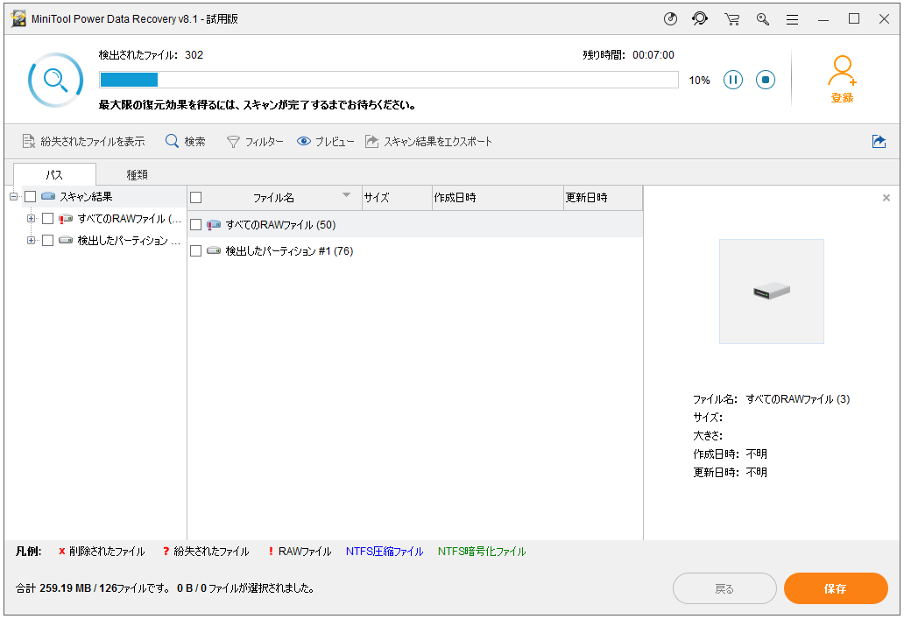The width and height of the screenshot is (904, 619).
Task: Toggle the select-all checkbox in file list header
Action: 196,198
